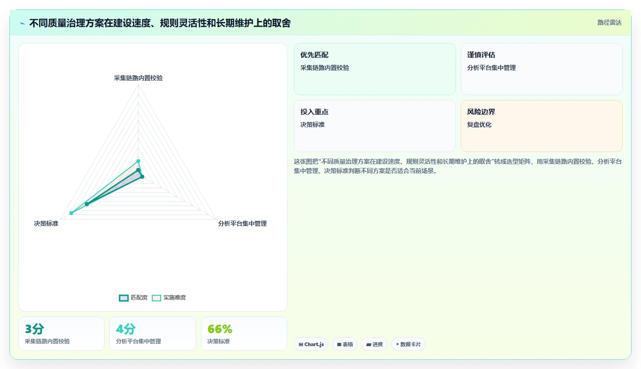Click the 实施难度 legend label
Image resolution: width=641 pixels, height=369 pixels.
pos(175,298)
